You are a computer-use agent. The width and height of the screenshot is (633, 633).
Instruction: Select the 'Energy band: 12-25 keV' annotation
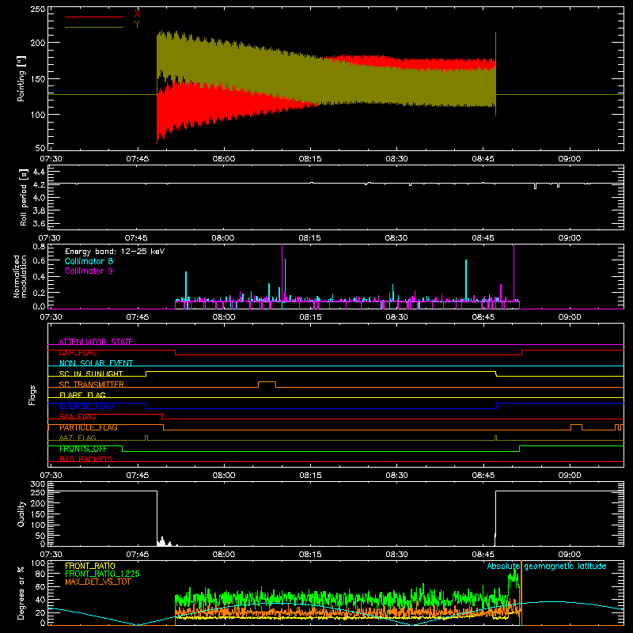pyautogui.click(x=115, y=252)
